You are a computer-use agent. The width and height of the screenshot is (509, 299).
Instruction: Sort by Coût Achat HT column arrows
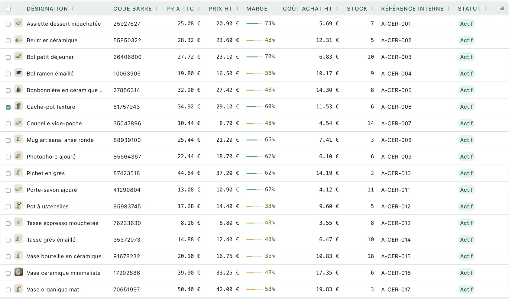337,9
